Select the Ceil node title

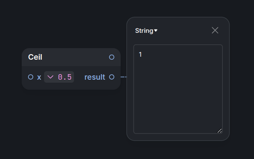pos(35,57)
